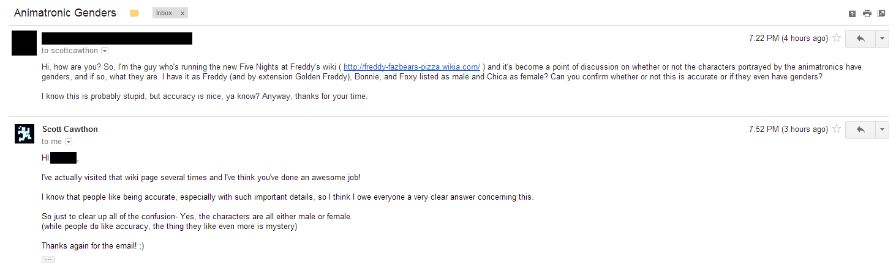Show trimmed content with the ellipsis button
This screenshot has width=896, height=276.
click(48, 260)
